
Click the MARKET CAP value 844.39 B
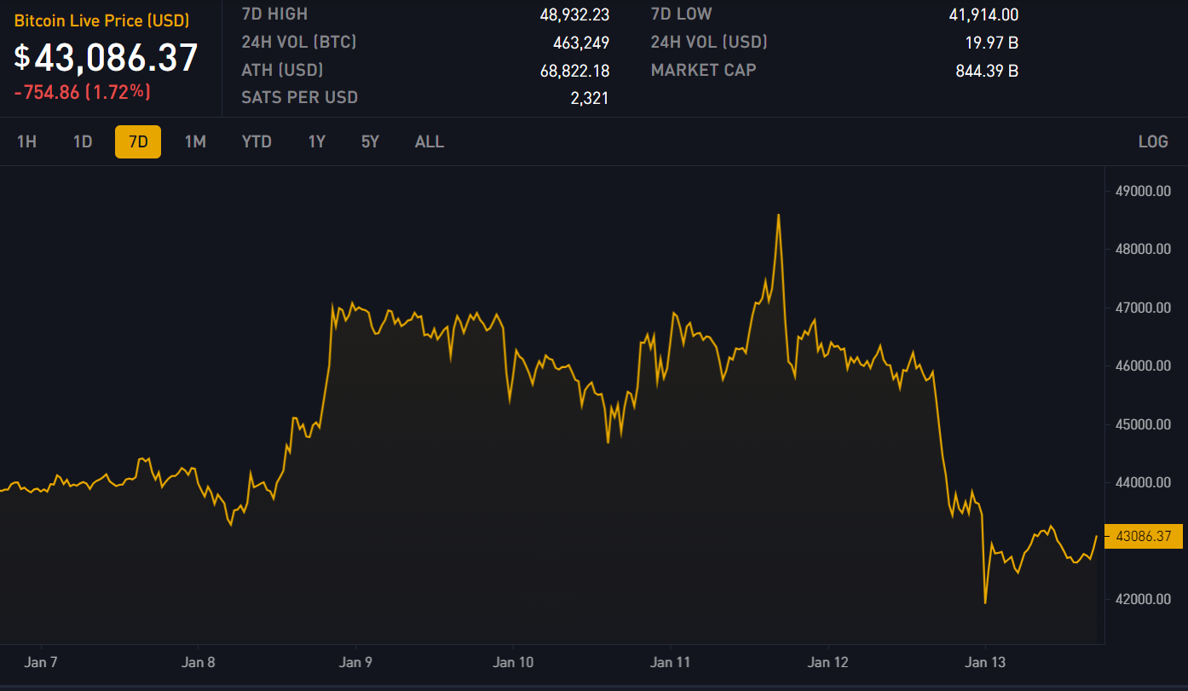[x=987, y=71]
